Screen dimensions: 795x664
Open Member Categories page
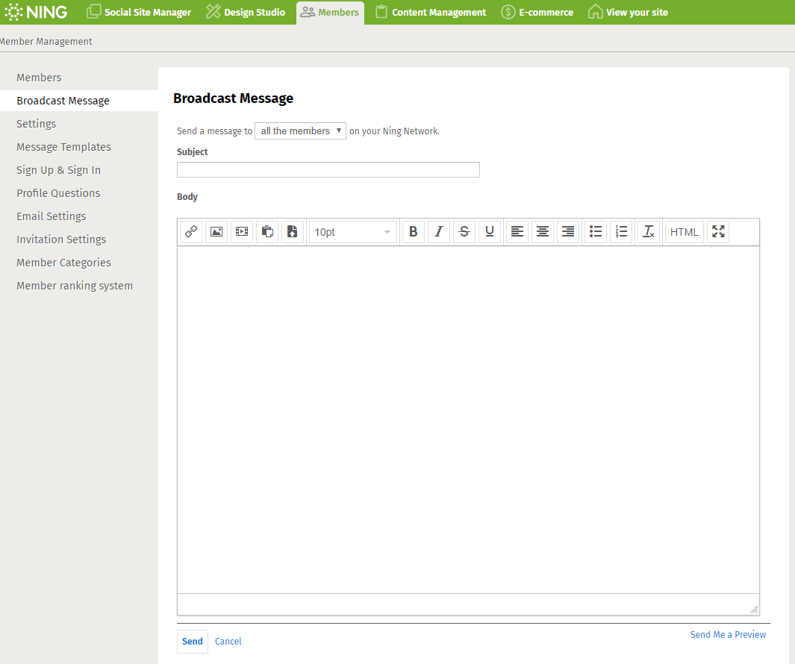(x=64, y=263)
